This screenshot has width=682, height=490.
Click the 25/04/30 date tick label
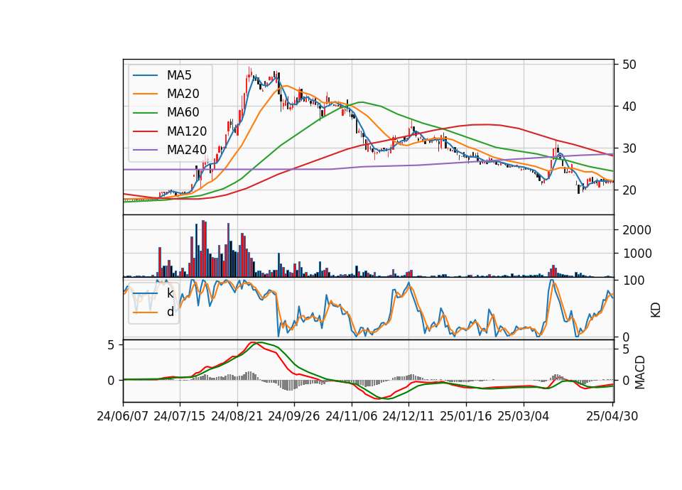[612, 417]
